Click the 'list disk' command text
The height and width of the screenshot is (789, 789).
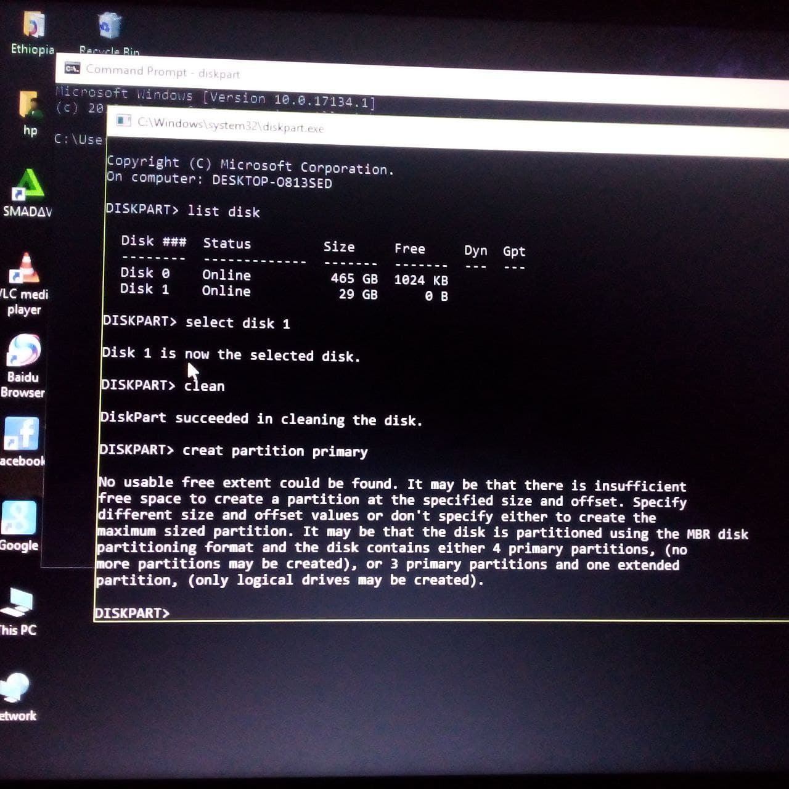coord(224,211)
